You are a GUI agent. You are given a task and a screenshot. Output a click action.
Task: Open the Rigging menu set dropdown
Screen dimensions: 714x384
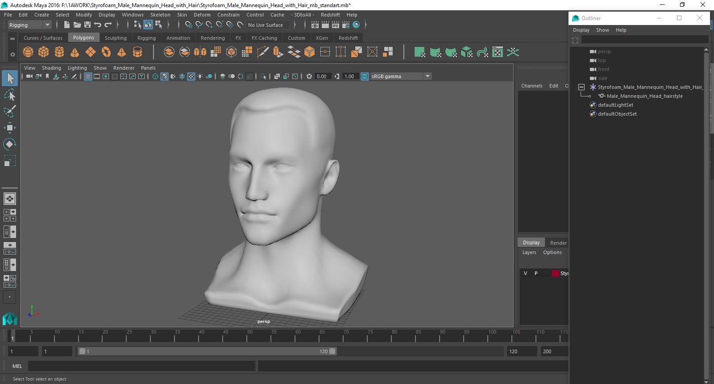pos(29,25)
